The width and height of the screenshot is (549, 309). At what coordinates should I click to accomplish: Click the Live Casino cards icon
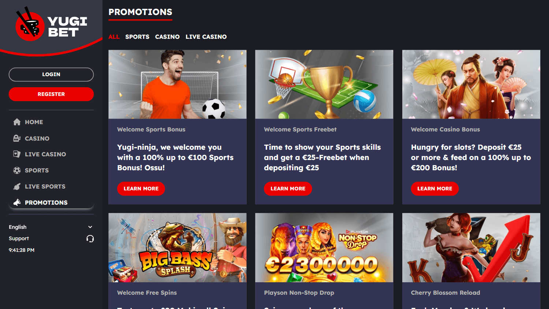(17, 154)
